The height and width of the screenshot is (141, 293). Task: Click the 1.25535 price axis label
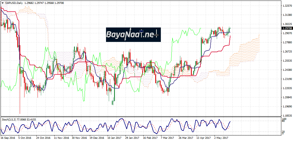point(287,61)
